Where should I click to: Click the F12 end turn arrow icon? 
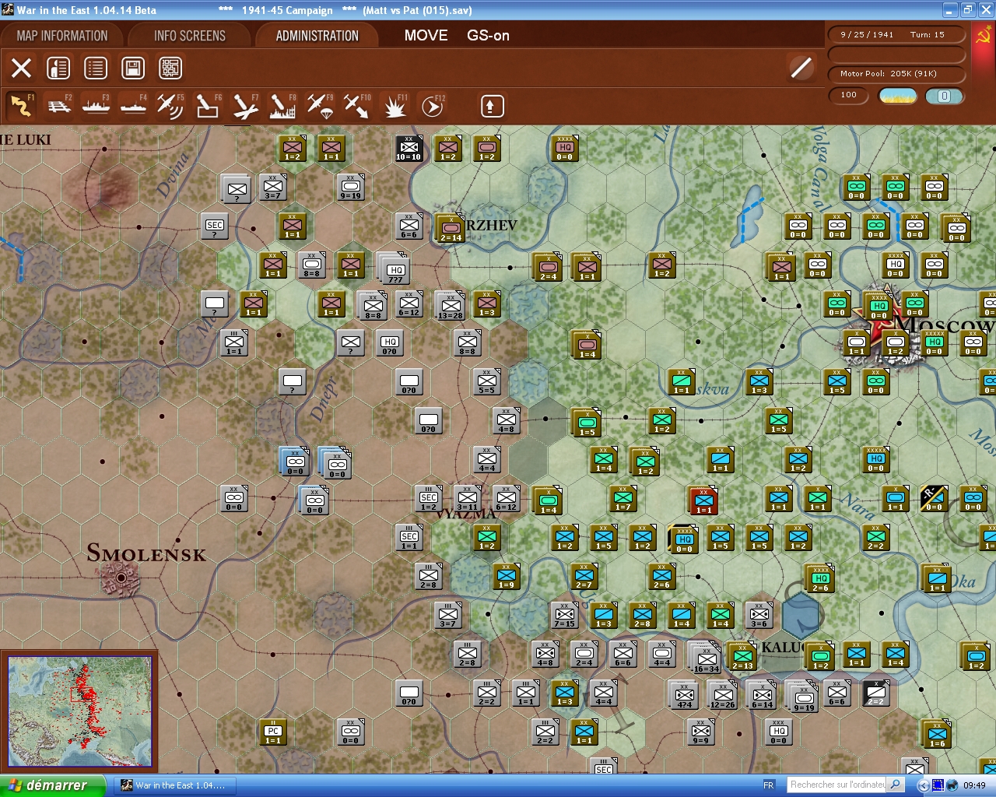click(432, 106)
